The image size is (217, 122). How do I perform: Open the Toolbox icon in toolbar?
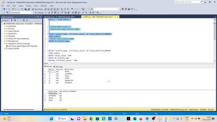pyautogui.click(x=129, y=9)
